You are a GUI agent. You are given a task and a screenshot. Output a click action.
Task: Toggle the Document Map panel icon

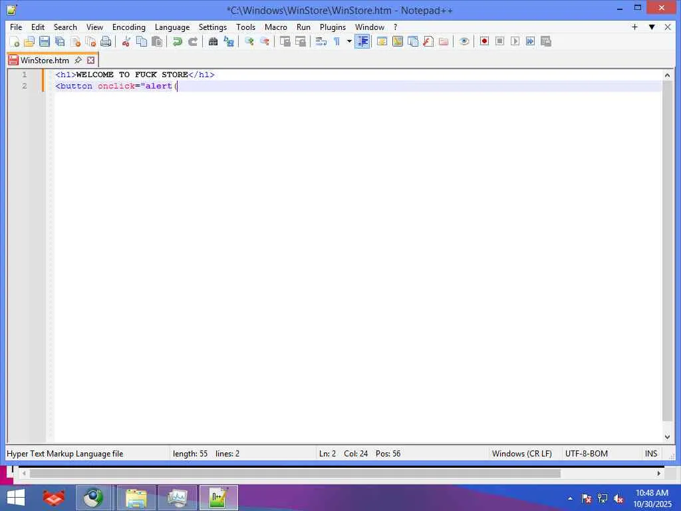(398, 42)
